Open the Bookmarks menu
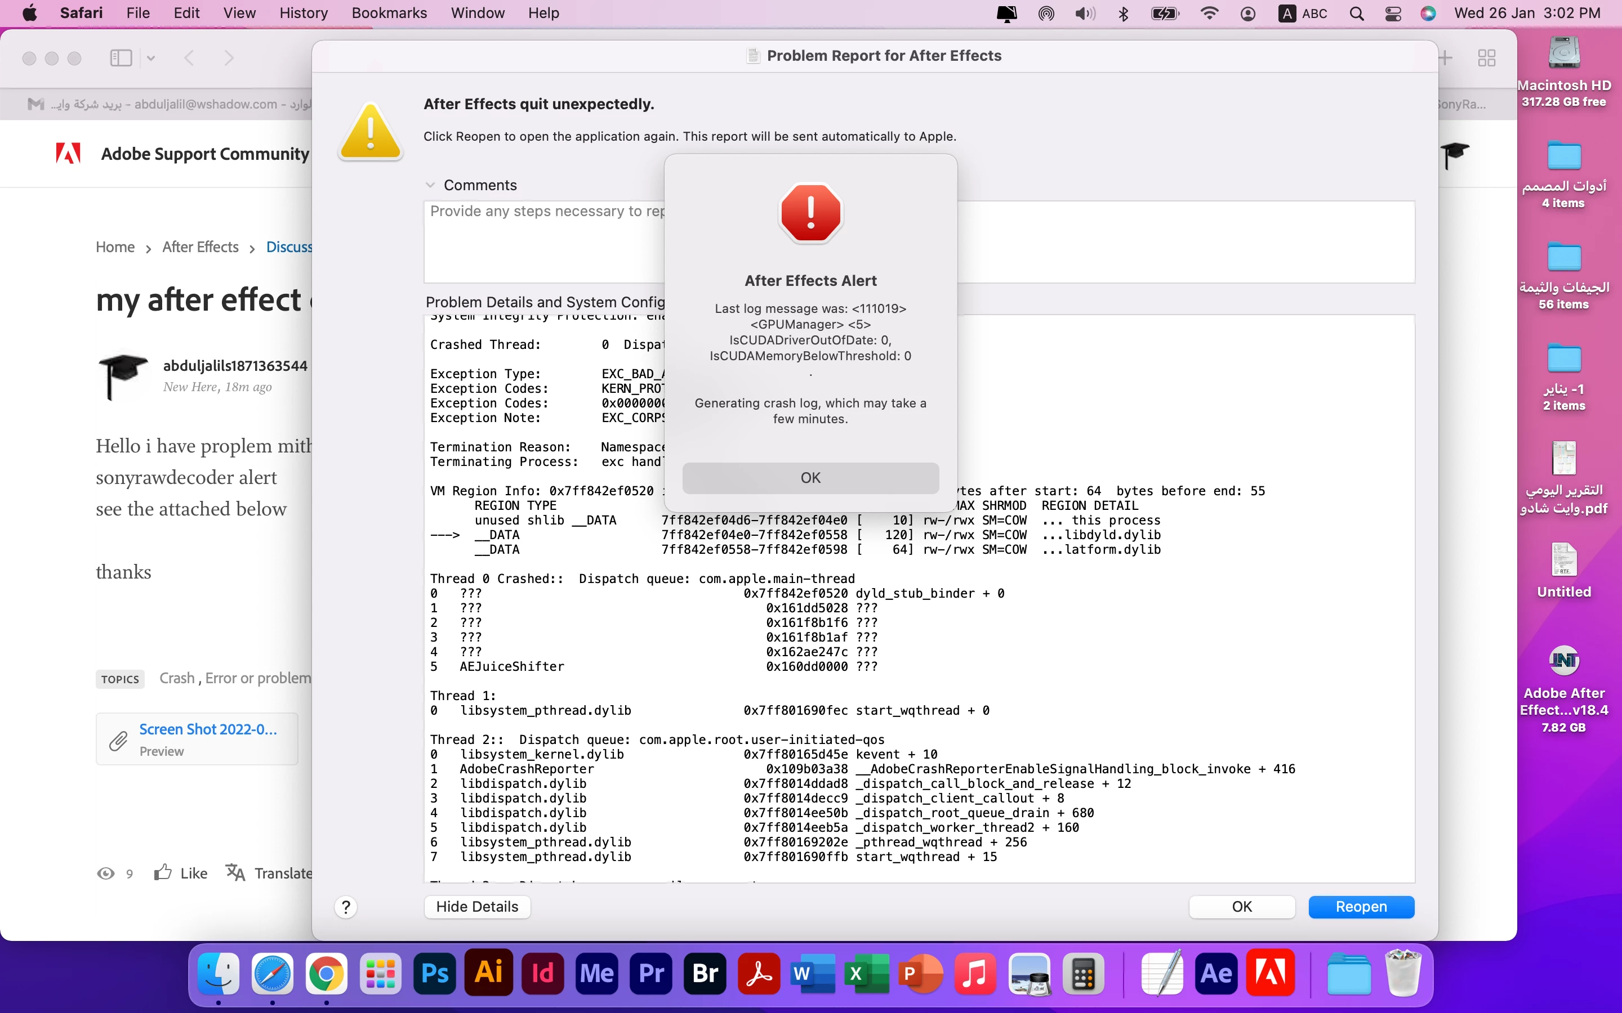 click(389, 14)
